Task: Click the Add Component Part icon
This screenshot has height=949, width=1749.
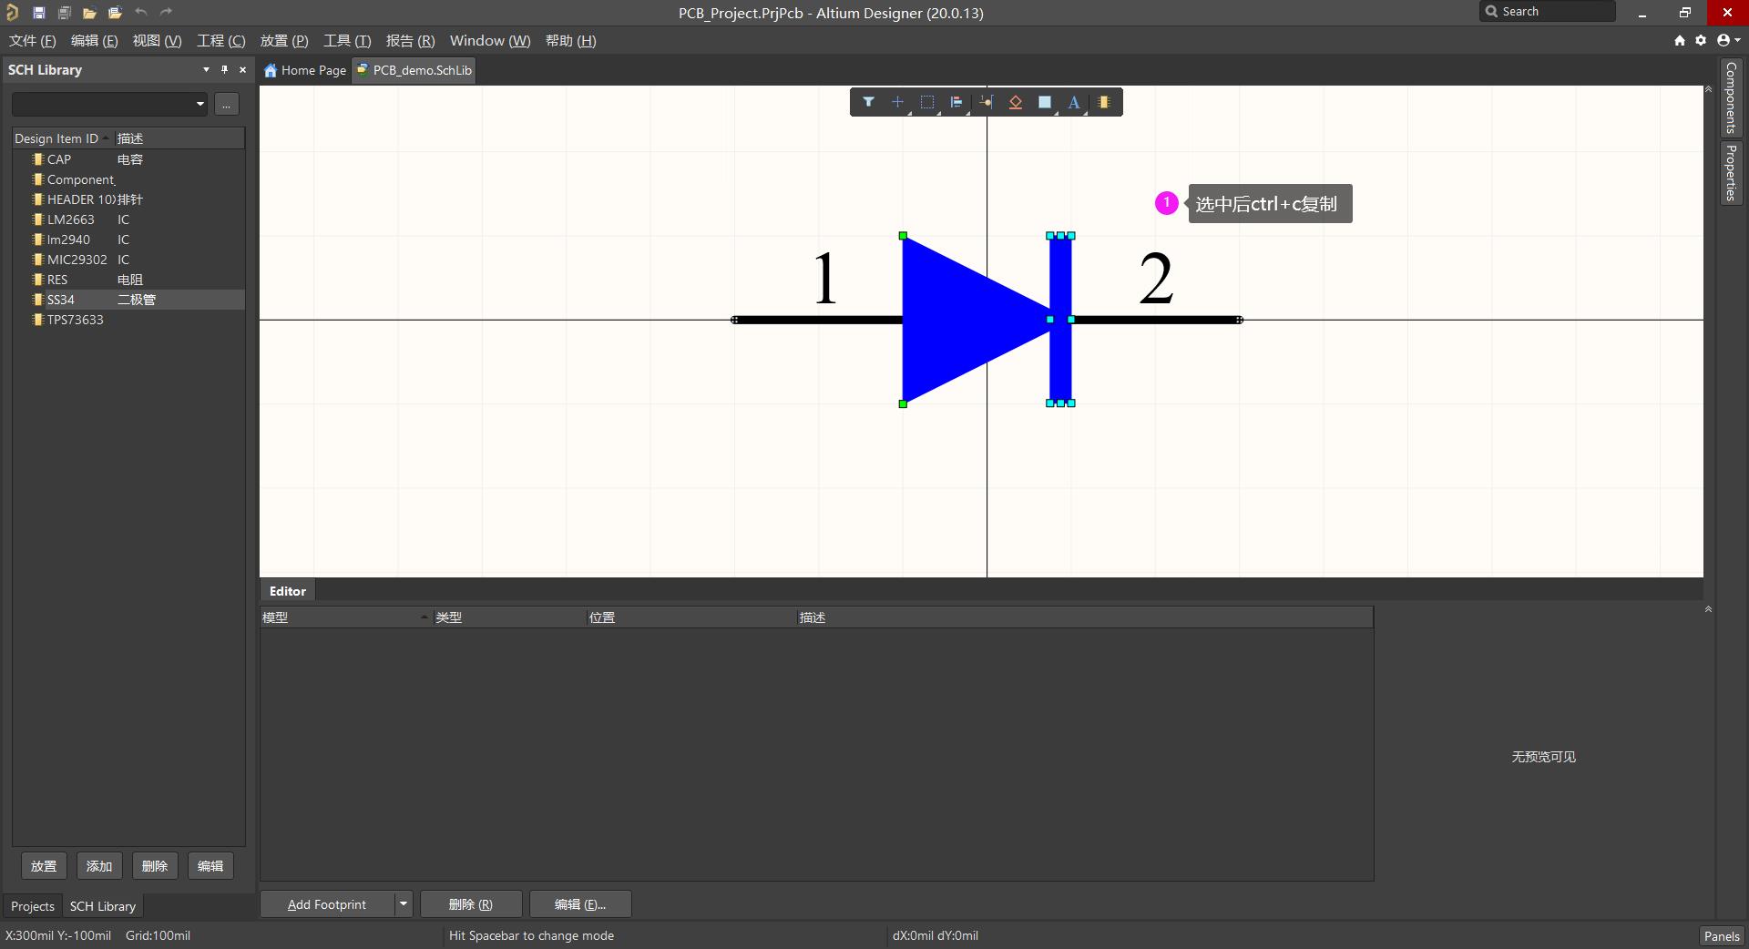Action: (1104, 102)
